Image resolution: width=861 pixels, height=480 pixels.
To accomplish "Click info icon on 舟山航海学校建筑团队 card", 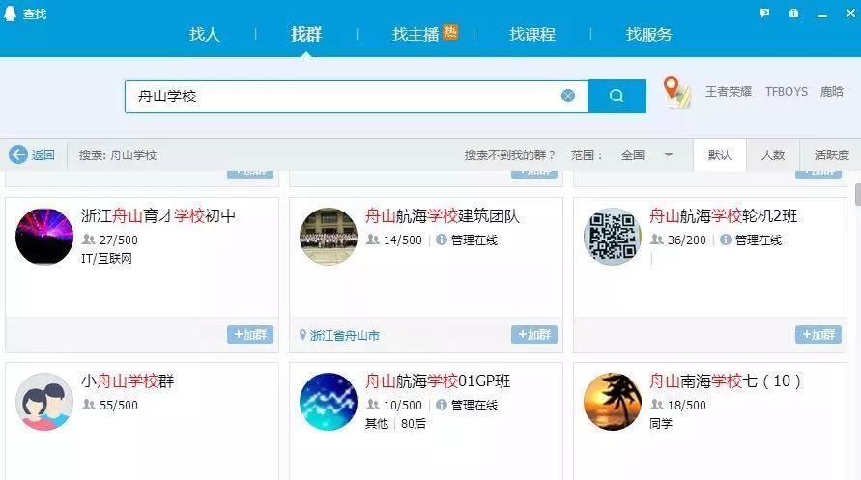I will [x=442, y=240].
